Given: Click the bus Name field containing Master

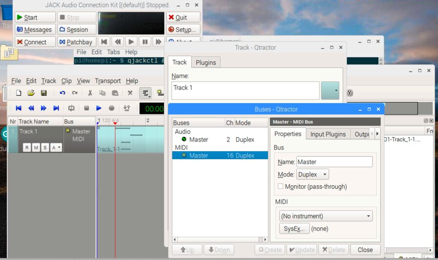Looking at the screenshot, I should [334, 162].
